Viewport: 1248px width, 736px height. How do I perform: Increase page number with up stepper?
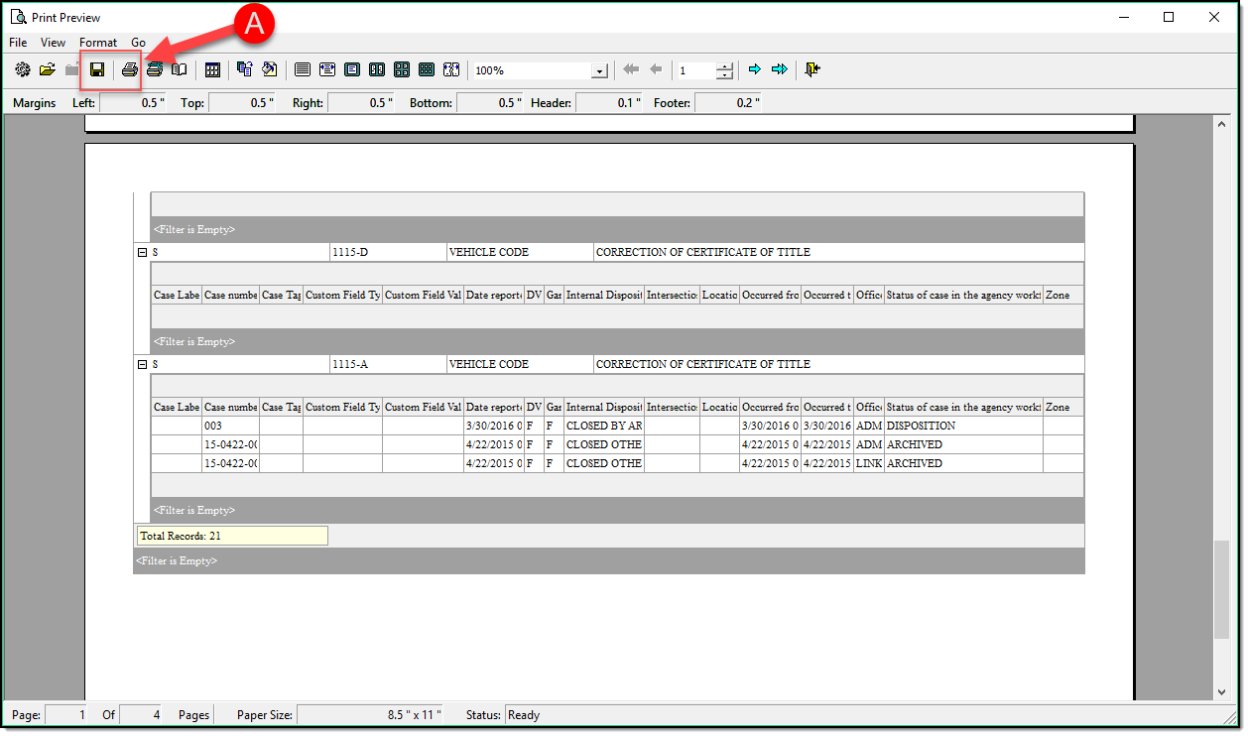pyautogui.click(x=725, y=65)
